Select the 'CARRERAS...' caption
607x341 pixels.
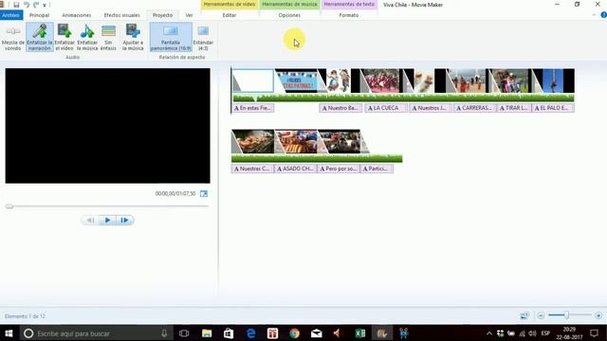[474, 108]
